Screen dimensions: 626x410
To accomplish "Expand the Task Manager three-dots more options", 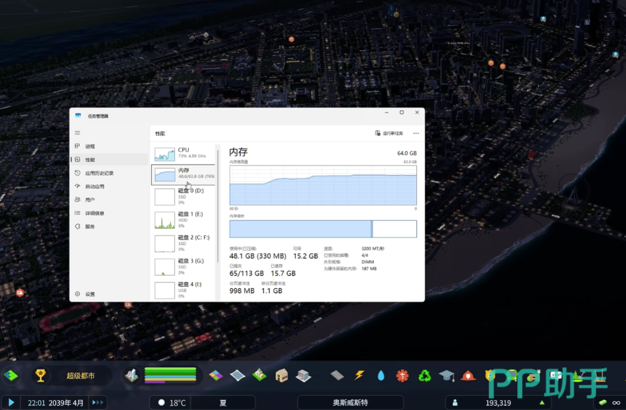I will (x=416, y=133).
